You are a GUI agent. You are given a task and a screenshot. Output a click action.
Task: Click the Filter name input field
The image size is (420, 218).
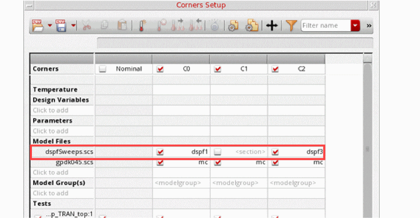click(326, 25)
